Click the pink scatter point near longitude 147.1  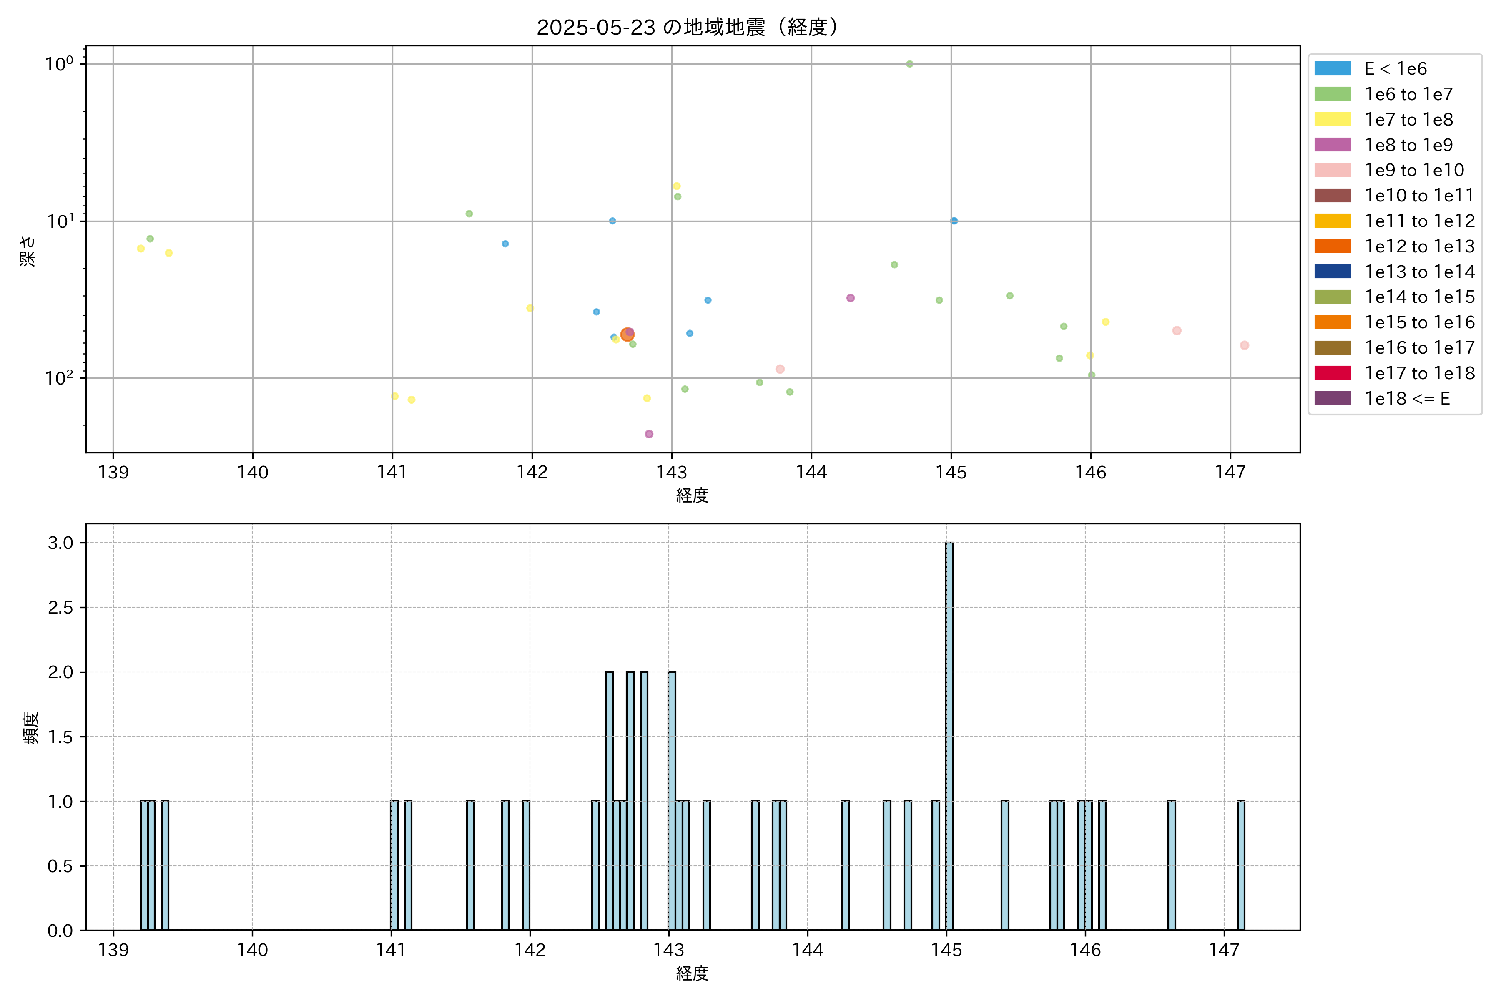[1245, 345]
